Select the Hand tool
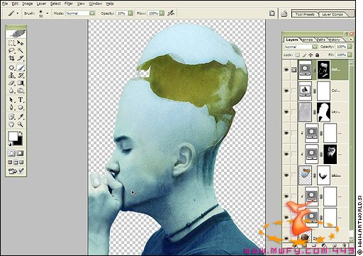363x256 pixels. (11, 124)
